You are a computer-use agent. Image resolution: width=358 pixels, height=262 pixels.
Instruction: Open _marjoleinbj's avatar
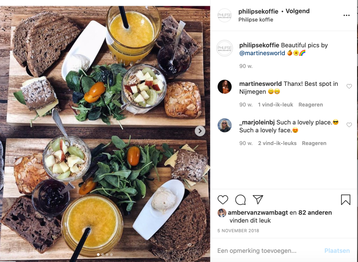224,125
